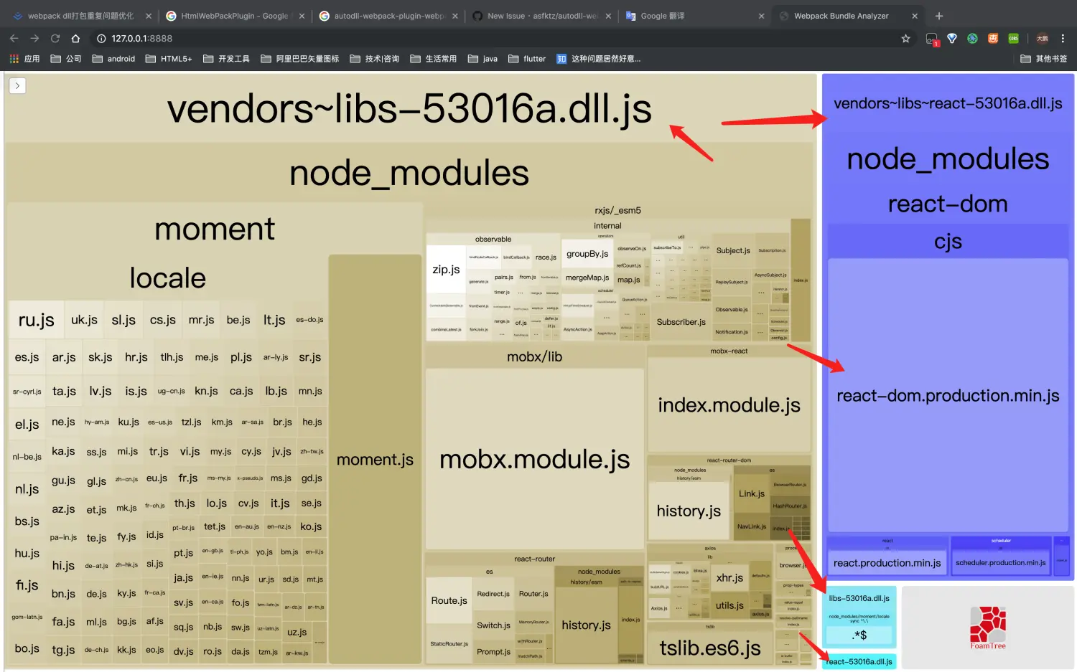Bookmark this page with the star icon

(x=905, y=39)
